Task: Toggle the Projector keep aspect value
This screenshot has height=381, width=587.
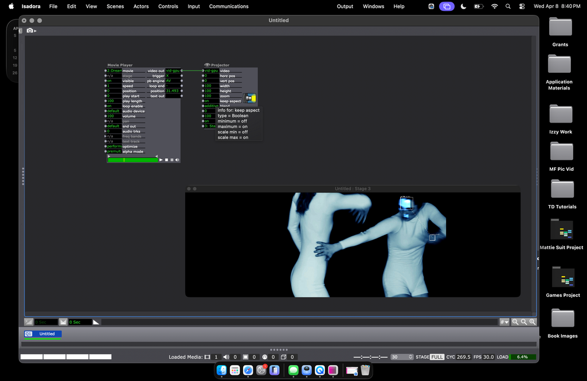Action: coord(210,101)
